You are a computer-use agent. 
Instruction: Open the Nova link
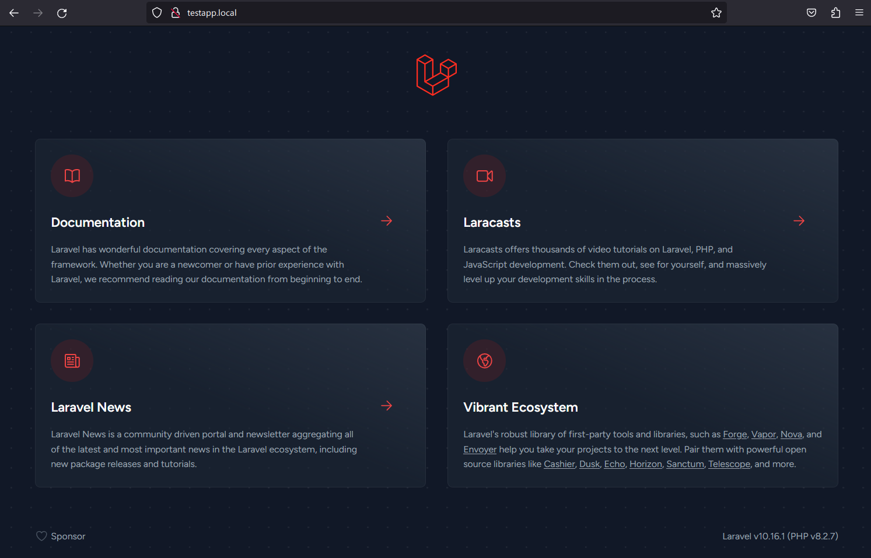791,434
